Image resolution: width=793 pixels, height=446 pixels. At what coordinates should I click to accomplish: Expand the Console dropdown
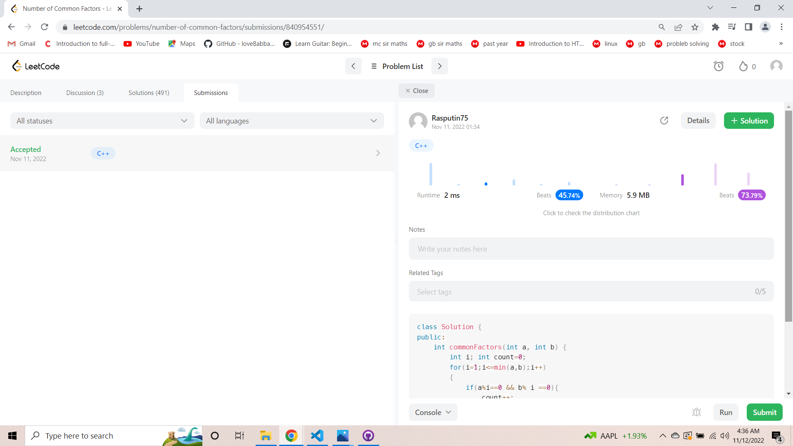tap(433, 412)
